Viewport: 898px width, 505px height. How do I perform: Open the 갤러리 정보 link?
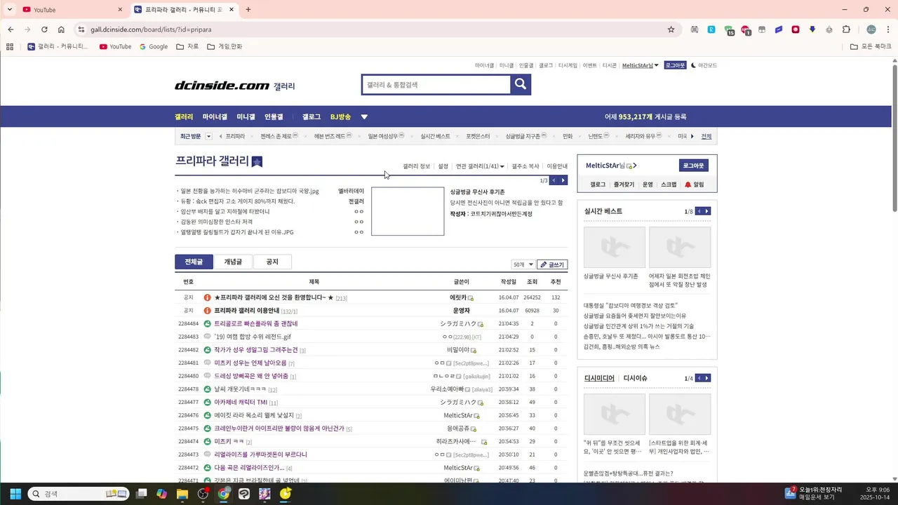click(x=416, y=166)
